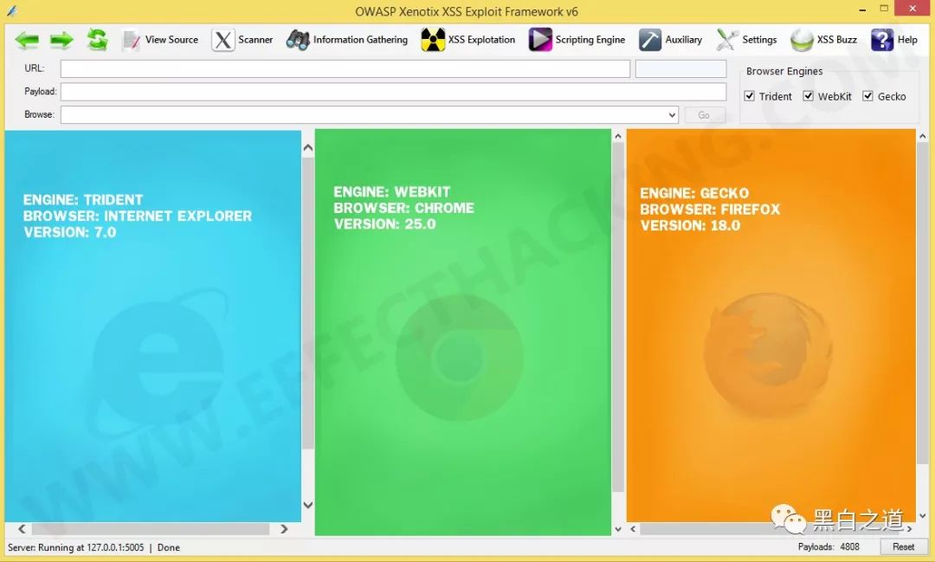Screen dimensions: 935x562
Task: Uncheck the WebKit engine checkbox
Action: (808, 96)
